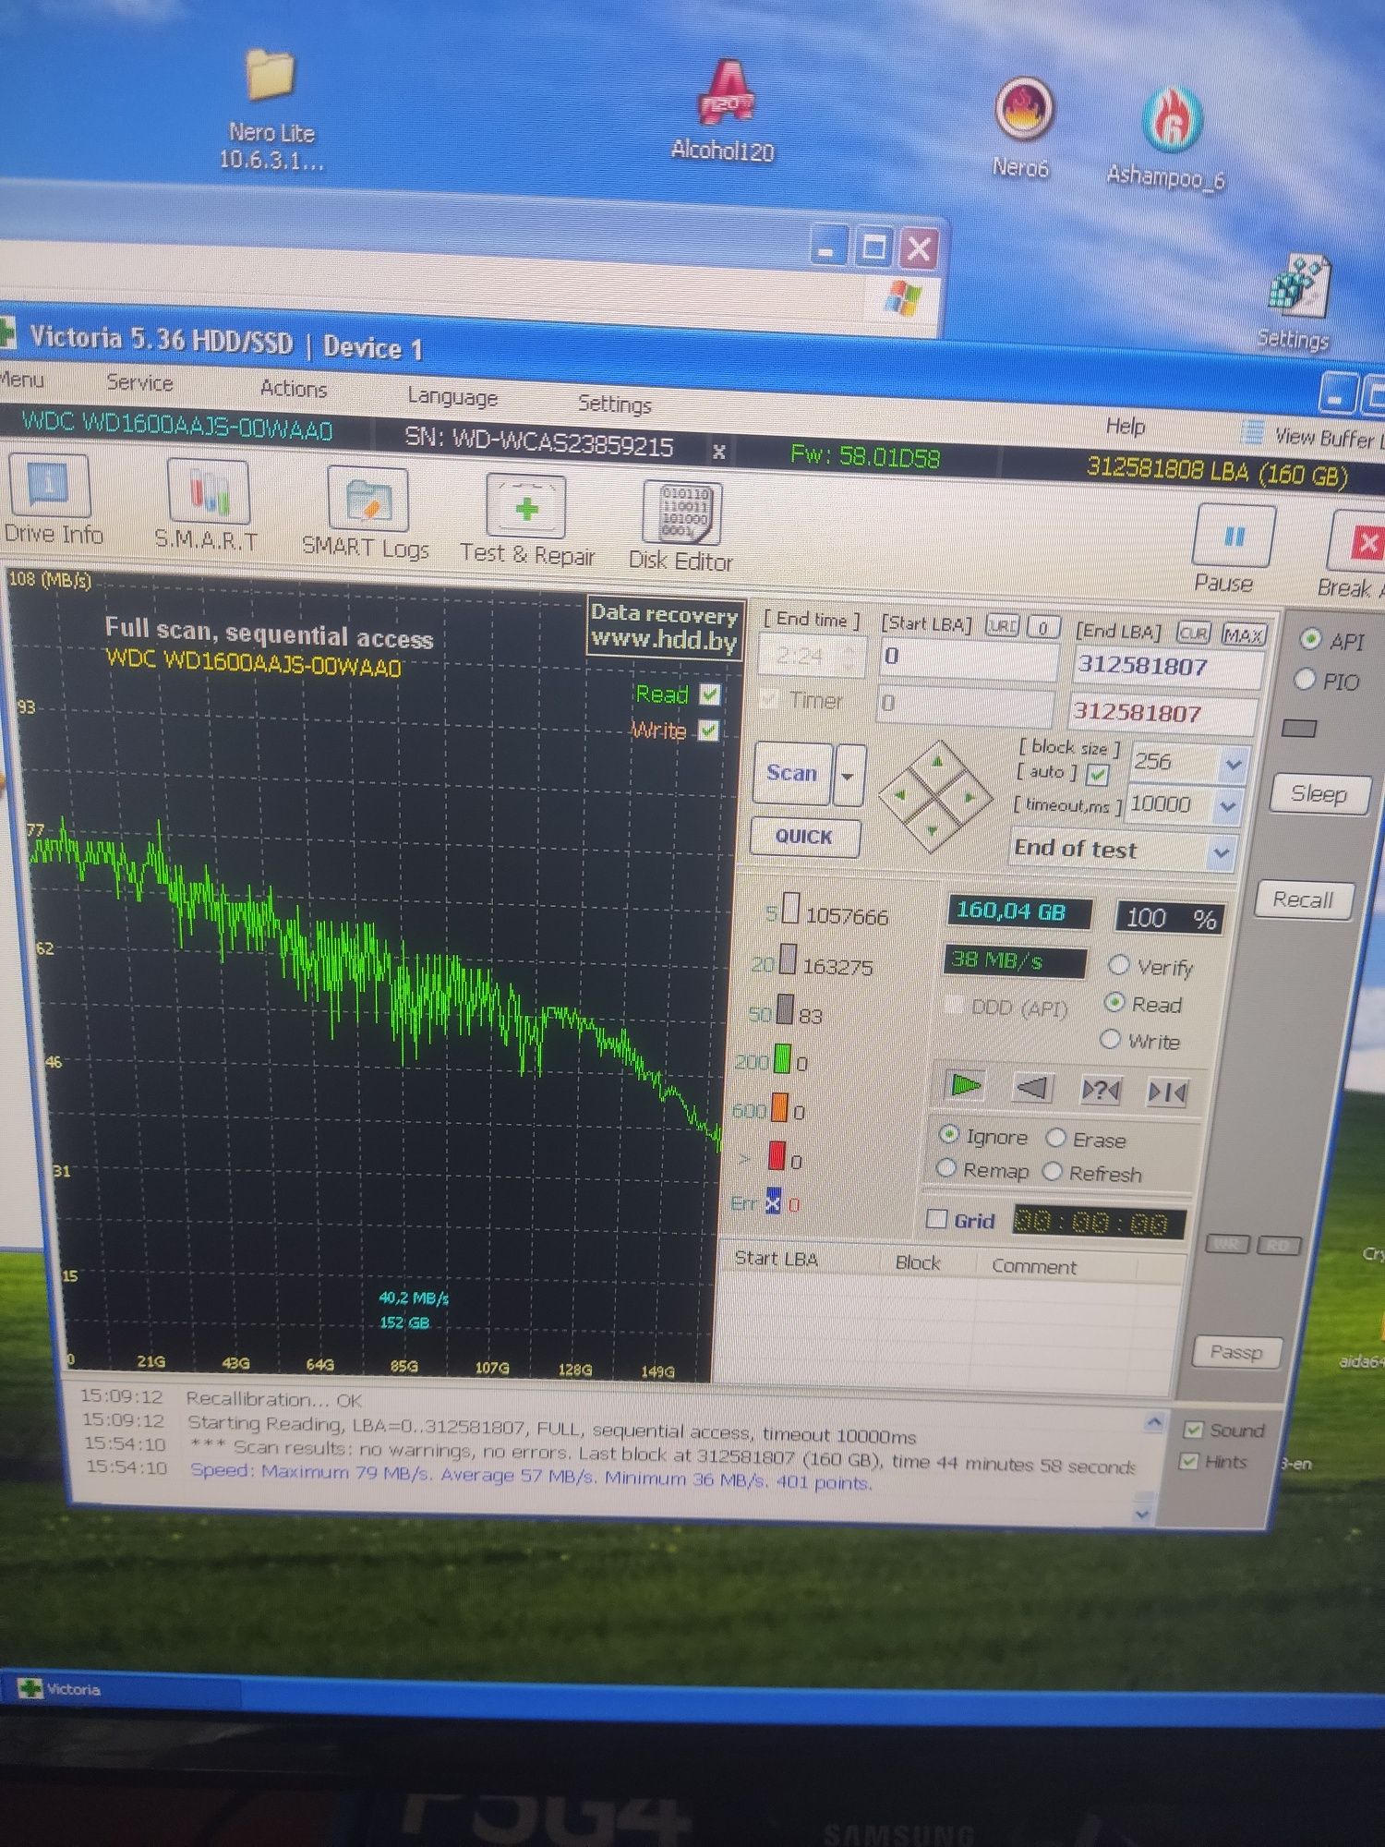
Task: Enable the Grid checkbox
Action: (936, 1218)
